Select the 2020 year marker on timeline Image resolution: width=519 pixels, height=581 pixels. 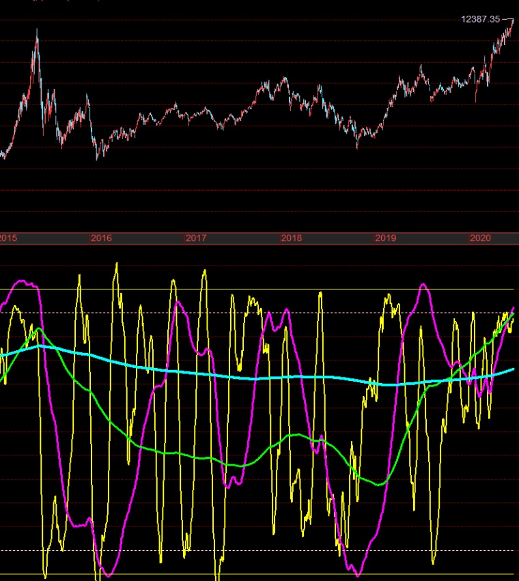[x=480, y=238]
